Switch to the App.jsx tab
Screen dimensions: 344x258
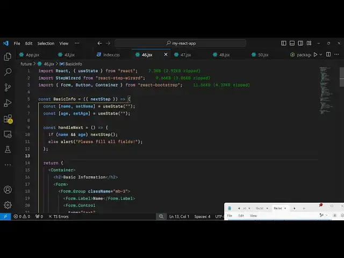(x=32, y=55)
